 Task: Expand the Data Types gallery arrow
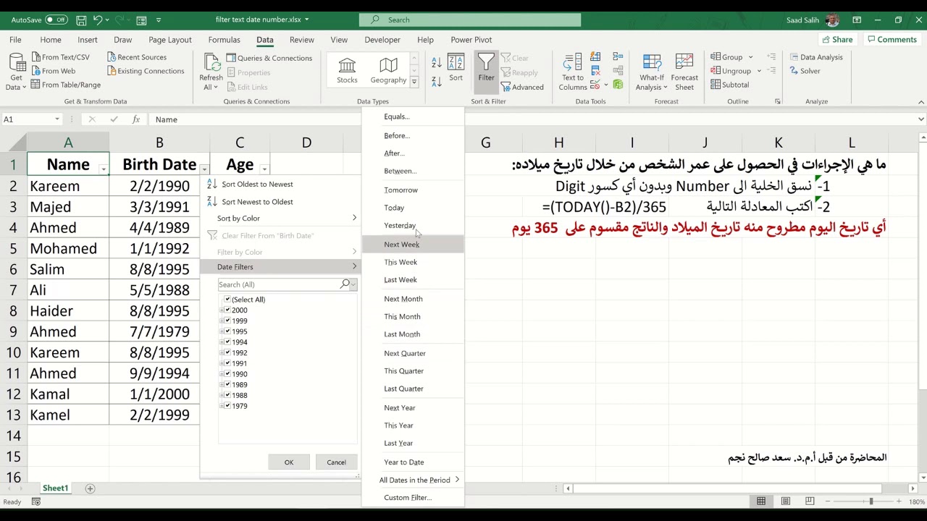coord(414,82)
